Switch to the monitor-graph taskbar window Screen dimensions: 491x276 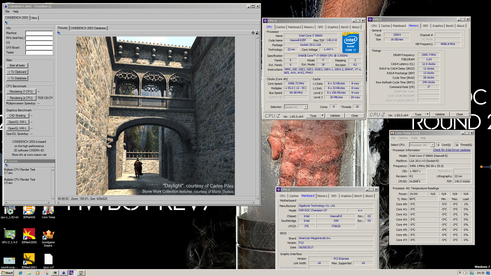pos(55,273)
